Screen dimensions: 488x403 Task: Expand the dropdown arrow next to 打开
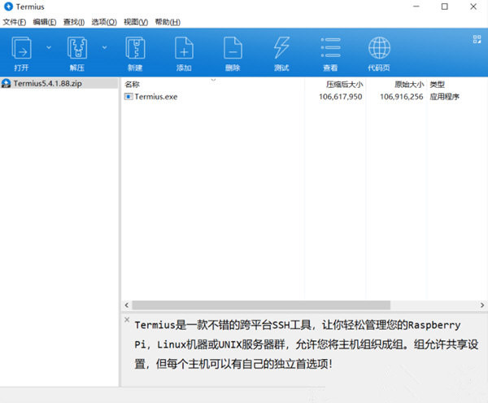pos(48,47)
